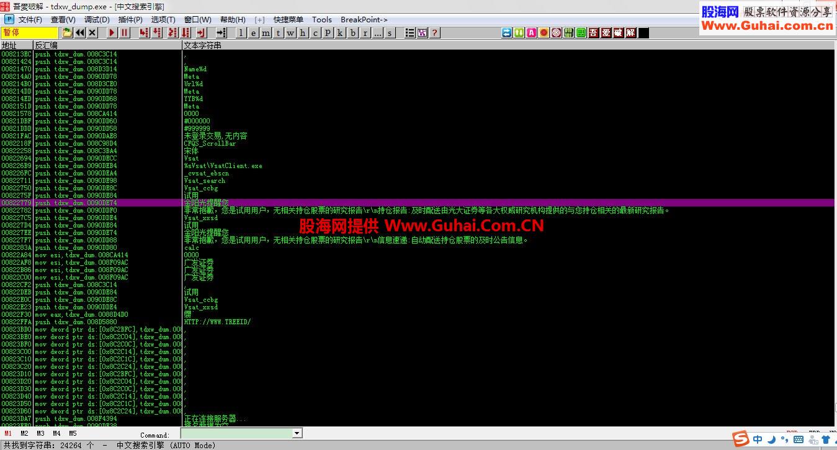Click the 反汇编 column header

click(x=108, y=45)
